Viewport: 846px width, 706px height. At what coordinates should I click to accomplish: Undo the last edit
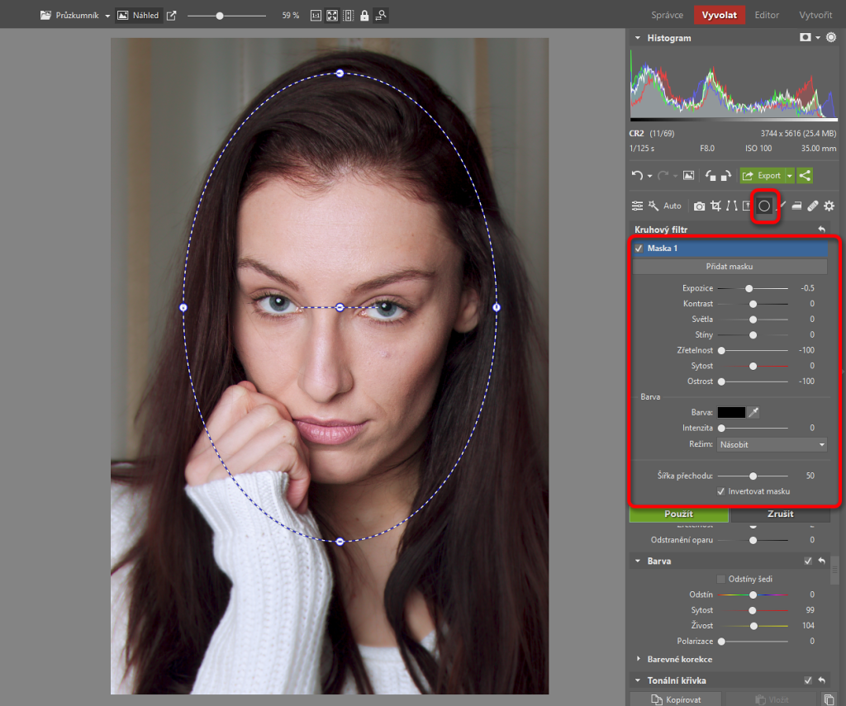pyautogui.click(x=637, y=175)
